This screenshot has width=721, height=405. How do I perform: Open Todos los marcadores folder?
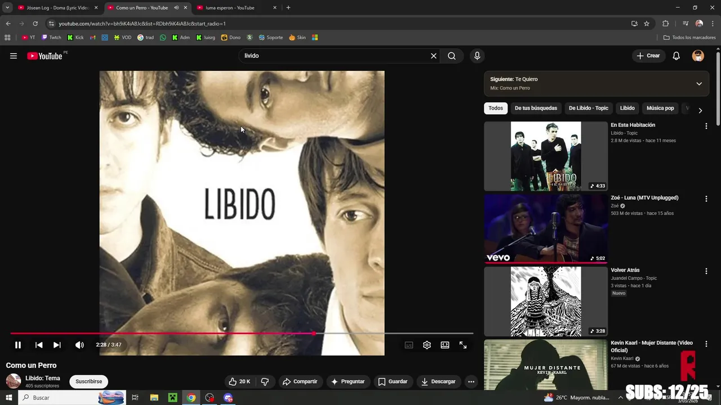[689, 38]
